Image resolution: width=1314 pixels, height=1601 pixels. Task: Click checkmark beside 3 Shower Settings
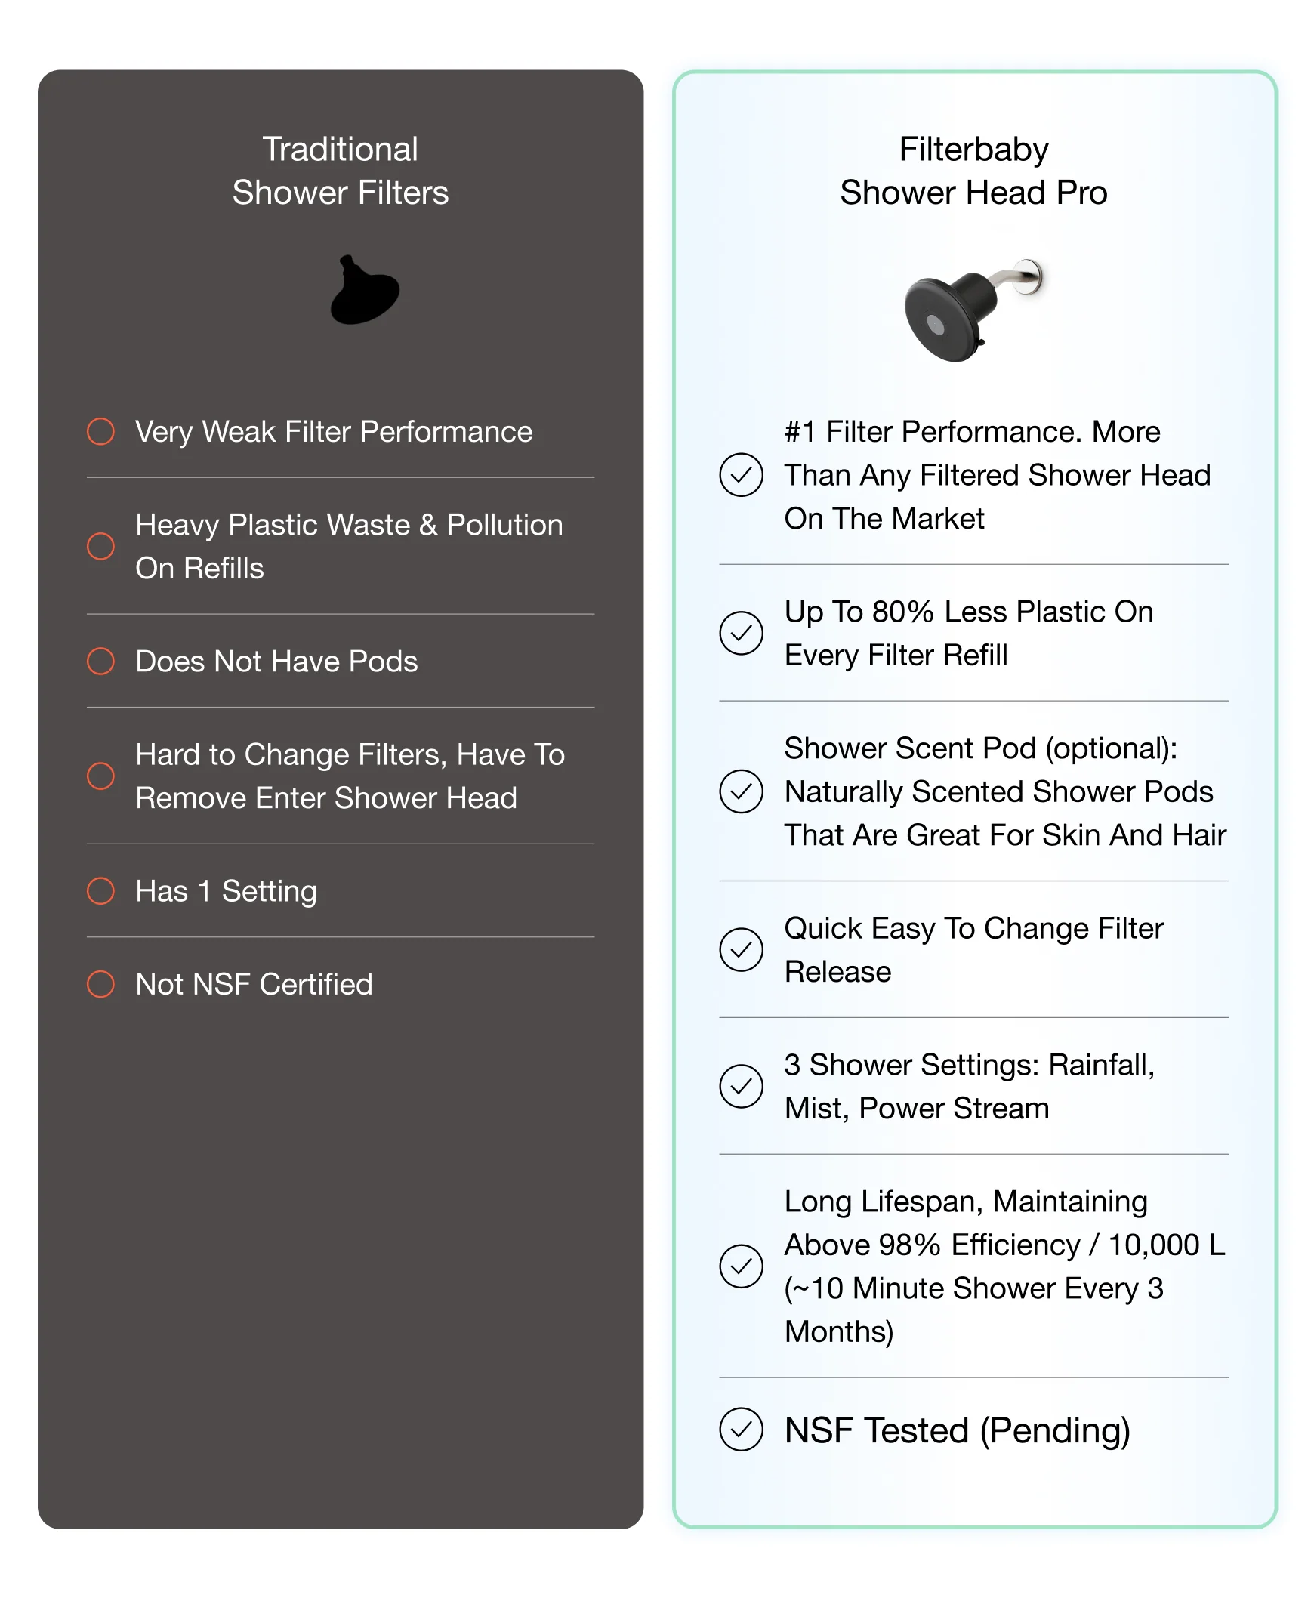741,1086
